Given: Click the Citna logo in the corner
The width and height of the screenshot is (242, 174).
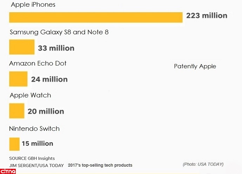Looking at the screenshot, I should pyautogui.click(x=8, y=171).
